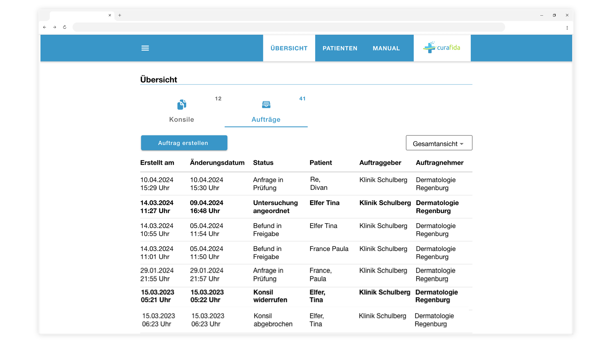The image size is (612, 344).
Task: Select status Konsil widerrufen row
Action: pyautogui.click(x=270, y=296)
